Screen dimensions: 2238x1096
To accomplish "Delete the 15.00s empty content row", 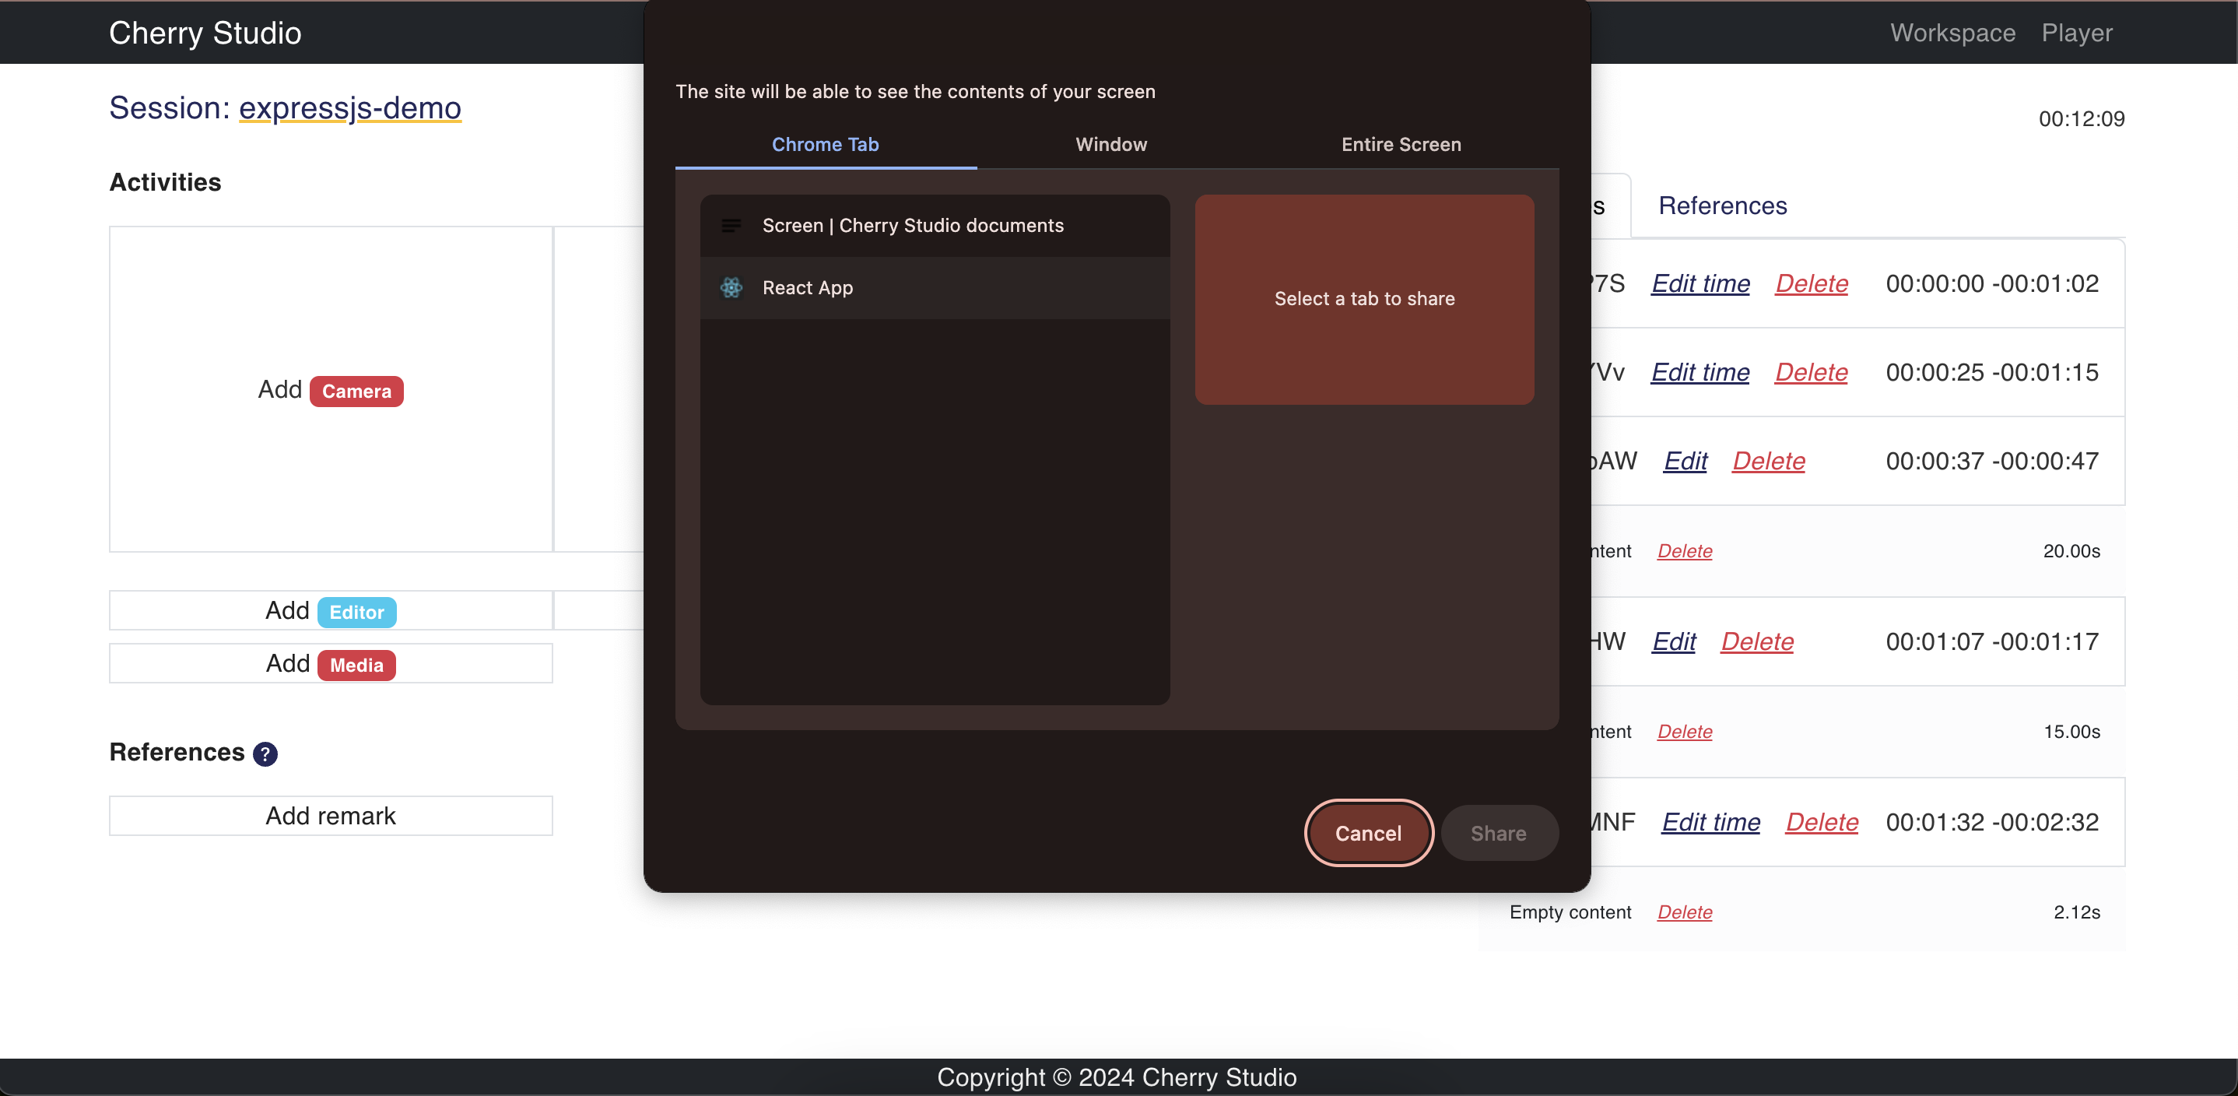I will [1685, 732].
